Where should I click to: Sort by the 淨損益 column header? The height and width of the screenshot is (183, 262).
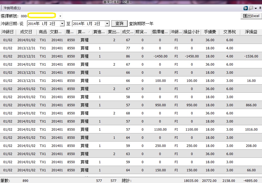coord(251,32)
